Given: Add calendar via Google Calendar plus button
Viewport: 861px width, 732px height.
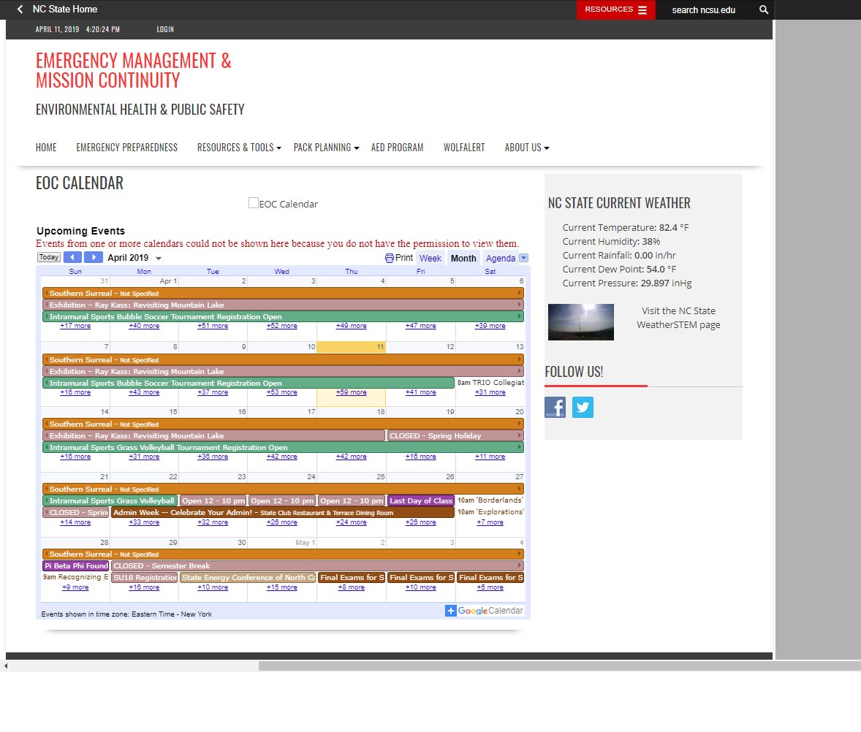Looking at the screenshot, I should [451, 611].
